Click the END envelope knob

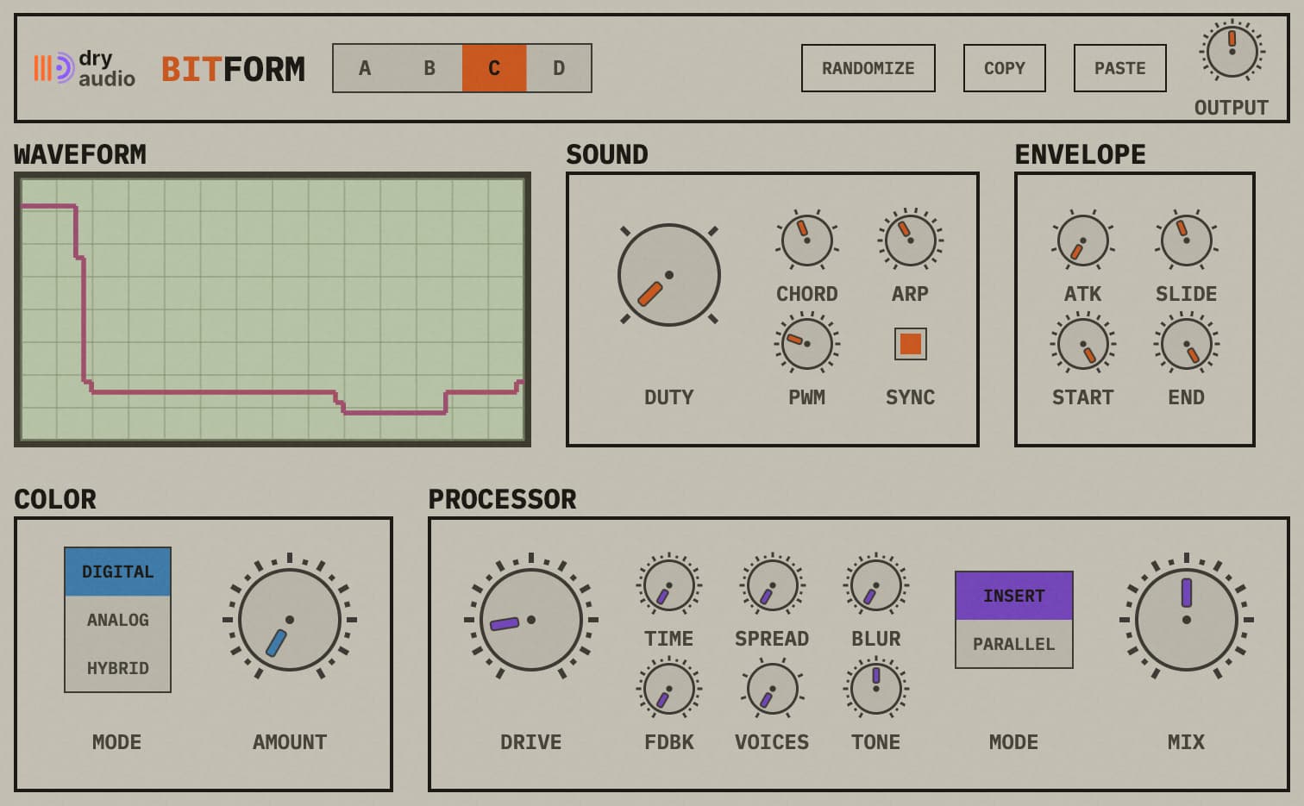[1187, 344]
